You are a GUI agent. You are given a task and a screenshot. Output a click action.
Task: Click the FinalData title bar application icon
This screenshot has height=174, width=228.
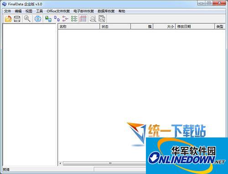(x=5, y=4)
